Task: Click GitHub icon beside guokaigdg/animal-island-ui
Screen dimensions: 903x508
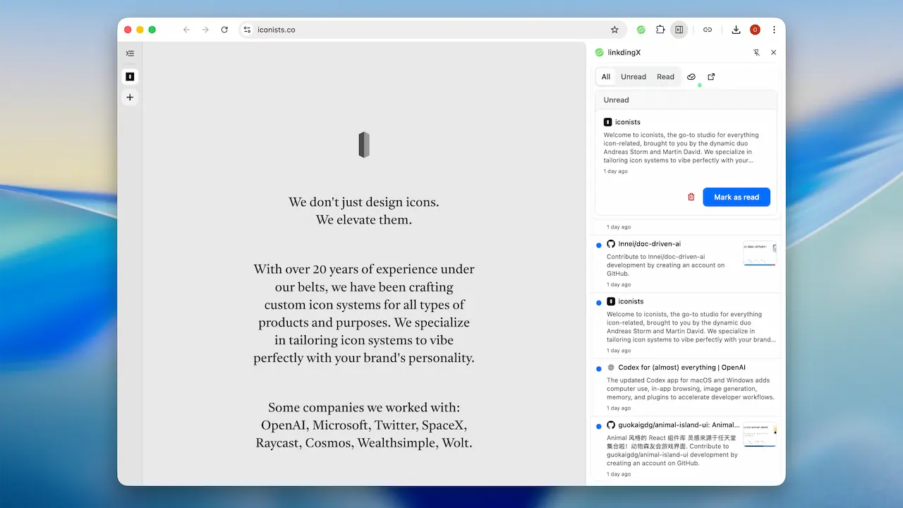Action: pyautogui.click(x=611, y=425)
